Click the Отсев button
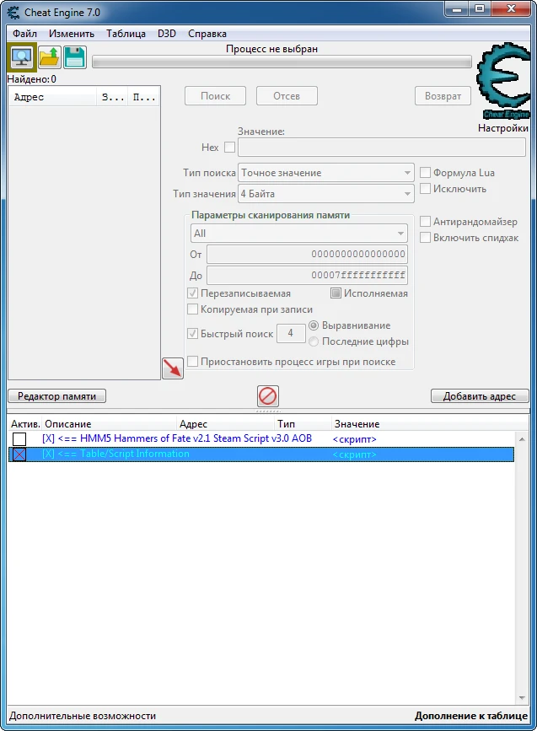Screen dimensions: 537x731 coord(287,96)
